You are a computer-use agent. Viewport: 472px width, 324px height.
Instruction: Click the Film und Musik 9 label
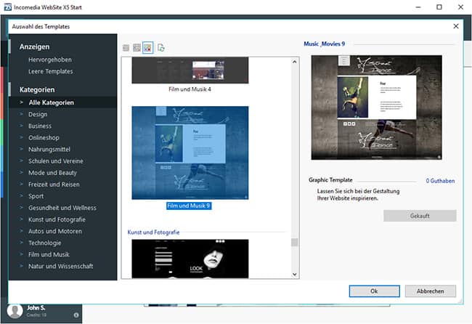189,206
